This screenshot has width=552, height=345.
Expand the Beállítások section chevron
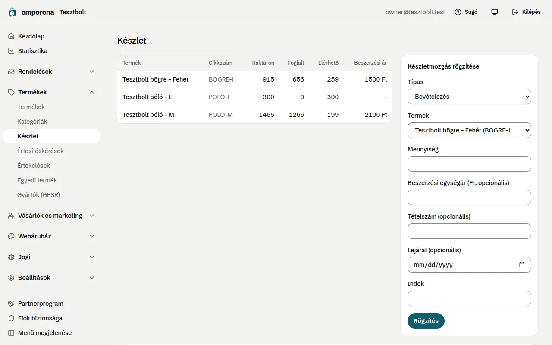pos(92,278)
